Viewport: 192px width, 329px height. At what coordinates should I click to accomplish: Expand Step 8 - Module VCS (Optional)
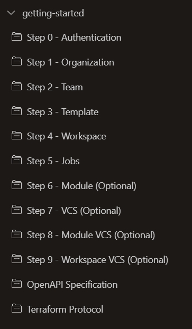point(91,235)
